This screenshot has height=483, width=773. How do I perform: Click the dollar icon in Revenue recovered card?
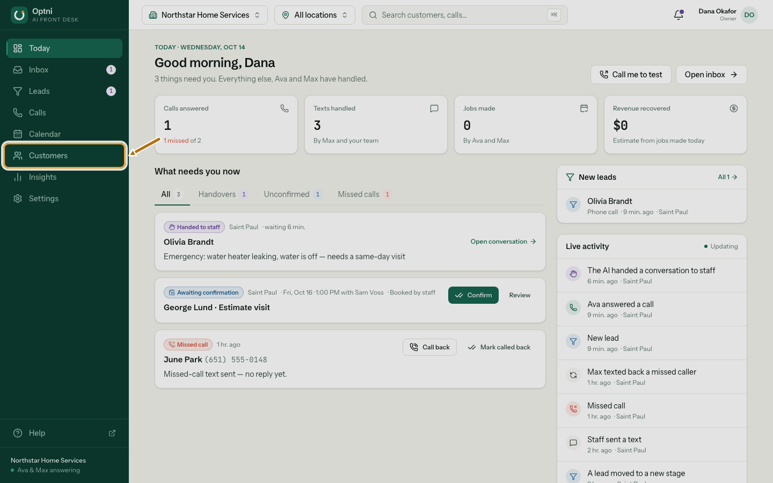coord(734,108)
